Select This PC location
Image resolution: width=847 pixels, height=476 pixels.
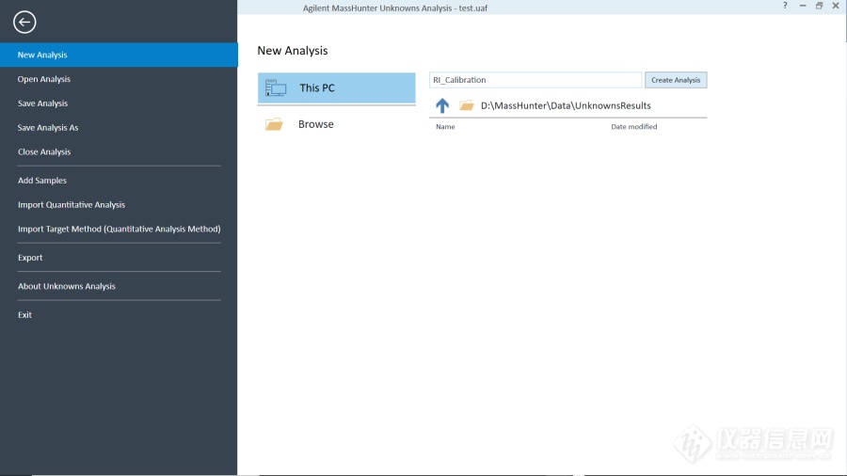(337, 88)
